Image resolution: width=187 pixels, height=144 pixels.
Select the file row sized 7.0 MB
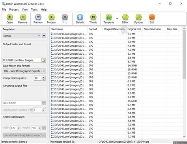point(116,125)
